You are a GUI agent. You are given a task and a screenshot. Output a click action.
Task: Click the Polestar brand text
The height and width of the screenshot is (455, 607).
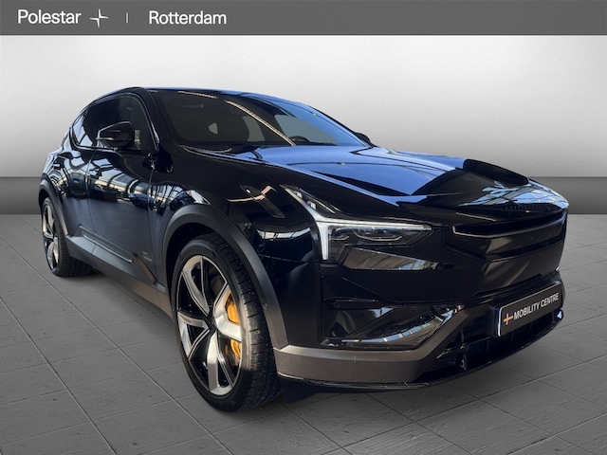[x=49, y=17]
